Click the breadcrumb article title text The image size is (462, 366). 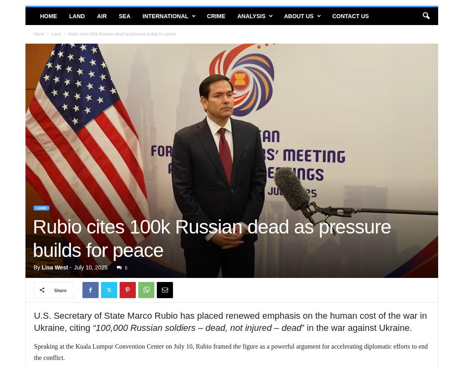pyautogui.click(x=122, y=34)
